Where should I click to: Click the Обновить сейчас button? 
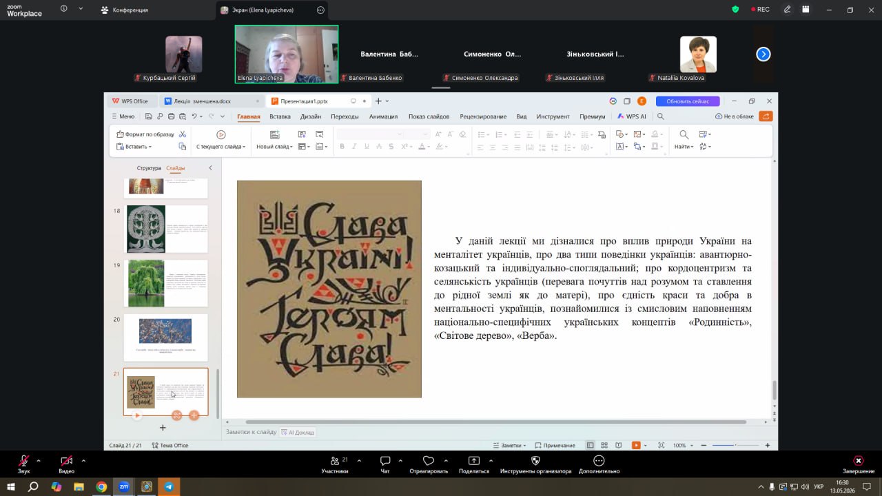coord(688,101)
